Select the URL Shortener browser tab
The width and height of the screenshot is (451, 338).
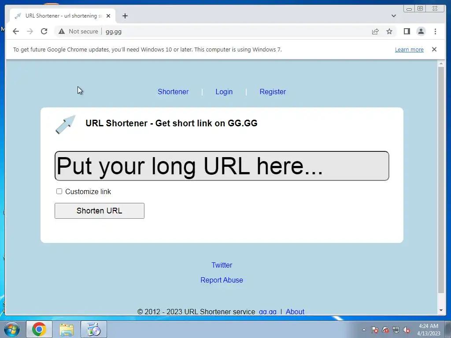click(63, 16)
